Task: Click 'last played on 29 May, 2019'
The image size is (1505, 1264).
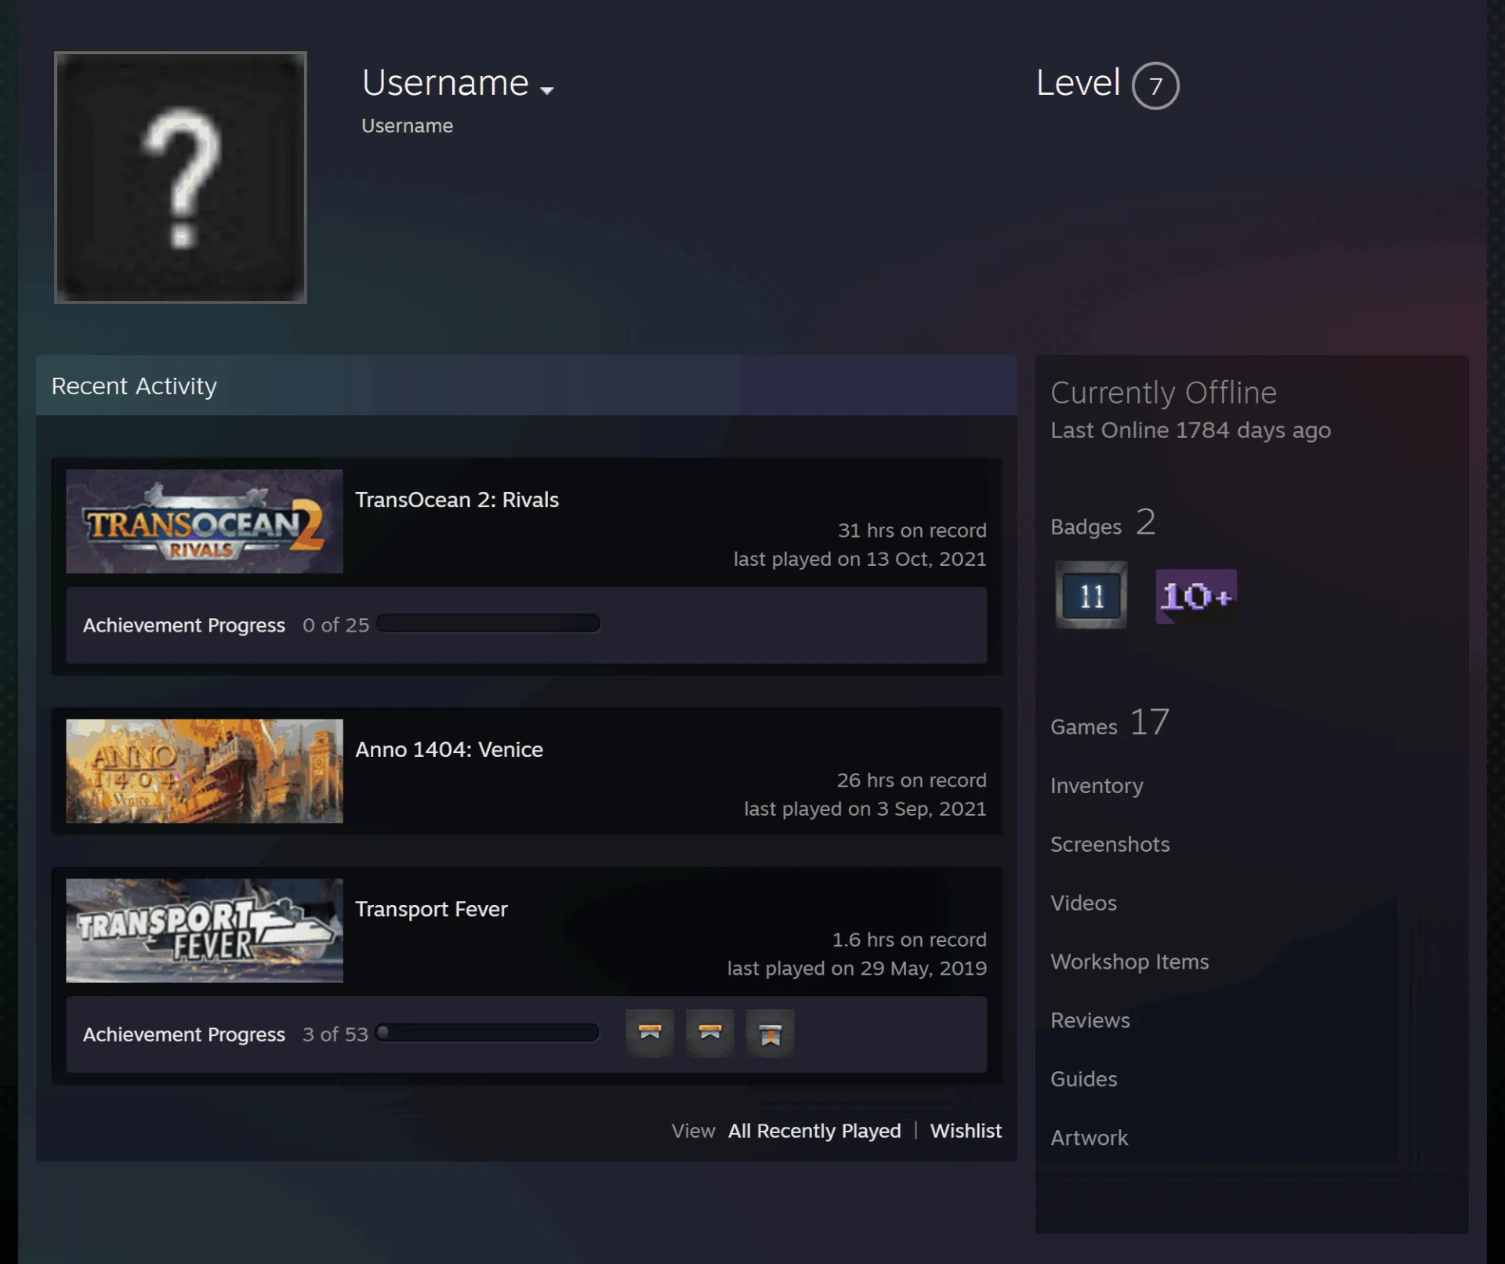Action: click(x=857, y=969)
